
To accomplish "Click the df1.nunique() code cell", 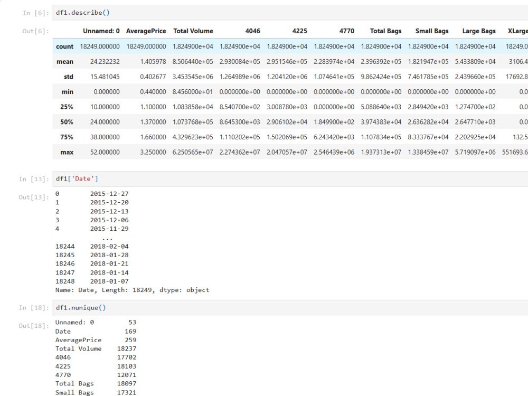I will point(290,307).
